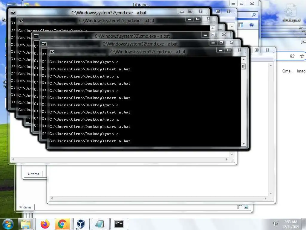
Task: Click the Chrome share page icon
Action: point(292,56)
